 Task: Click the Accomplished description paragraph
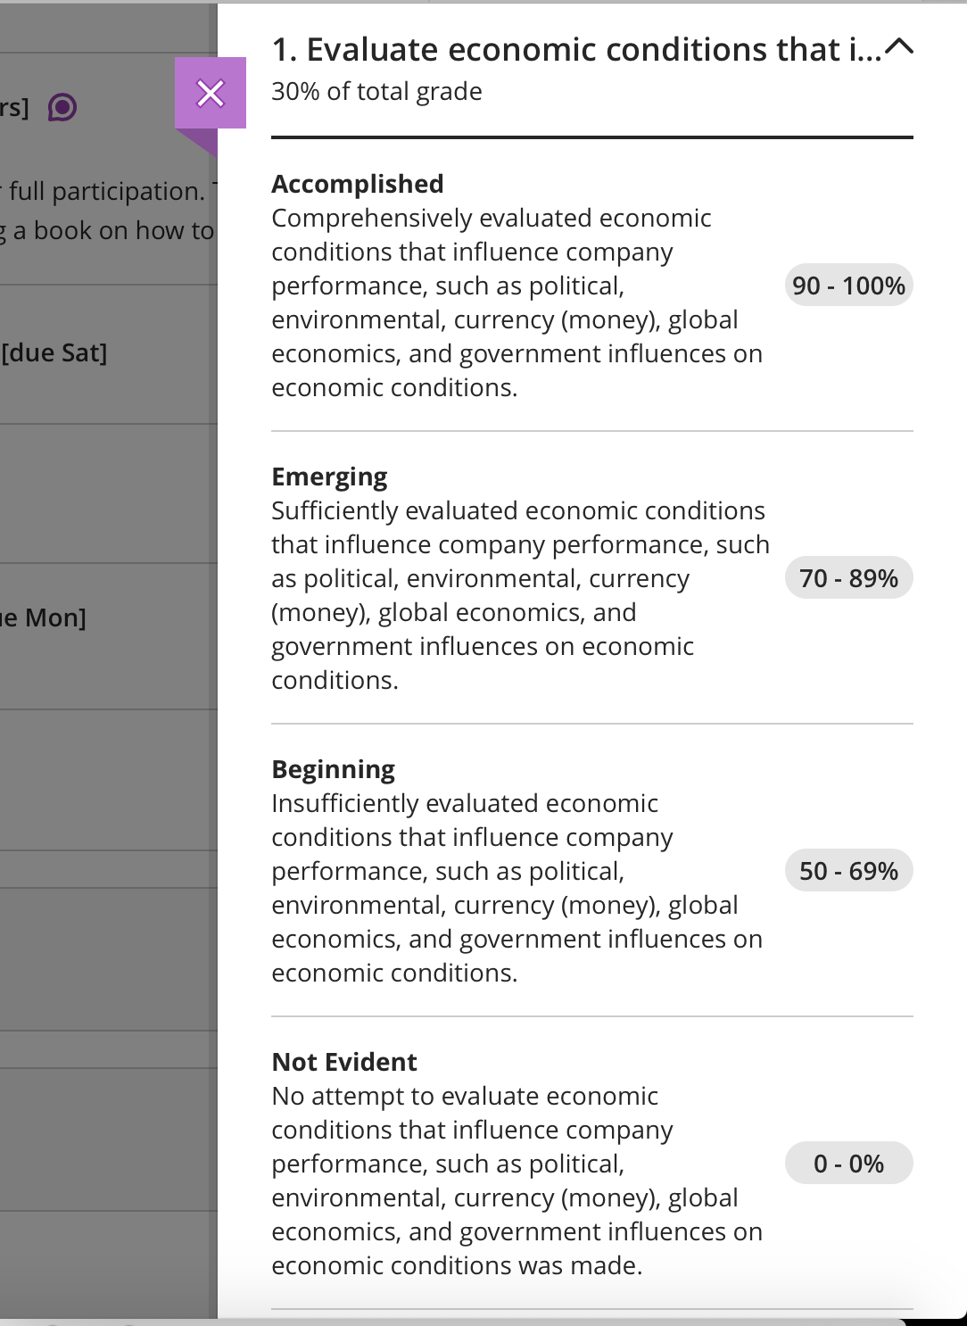point(517,302)
